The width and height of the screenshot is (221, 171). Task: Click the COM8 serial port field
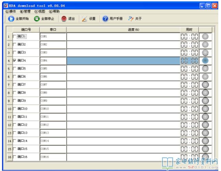click(x=53, y=92)
